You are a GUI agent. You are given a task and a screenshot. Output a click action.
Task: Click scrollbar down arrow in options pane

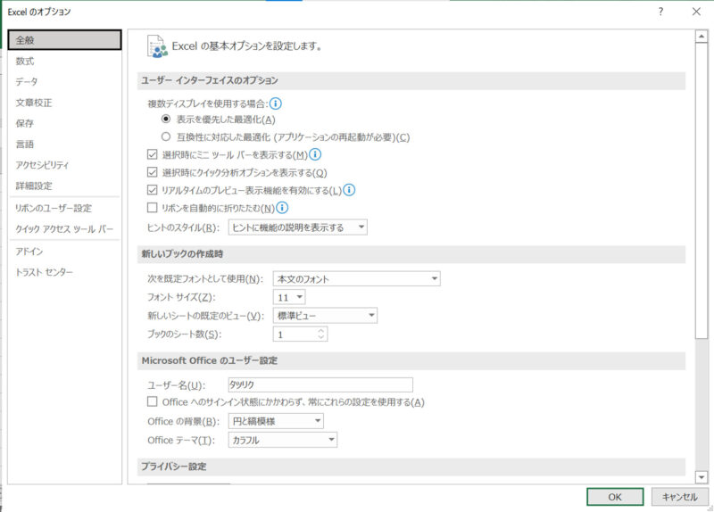pyautogui.click(x=702, y=477)
